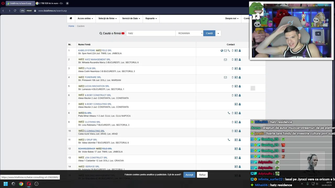Open the listafirme home icon
The image size is (335, 188).
coord(71,18)
